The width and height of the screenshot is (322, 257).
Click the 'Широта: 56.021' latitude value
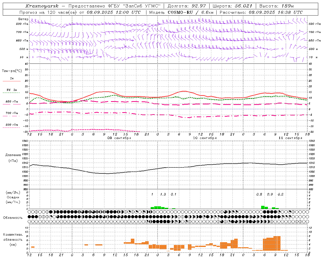click(x=232, y=6)
